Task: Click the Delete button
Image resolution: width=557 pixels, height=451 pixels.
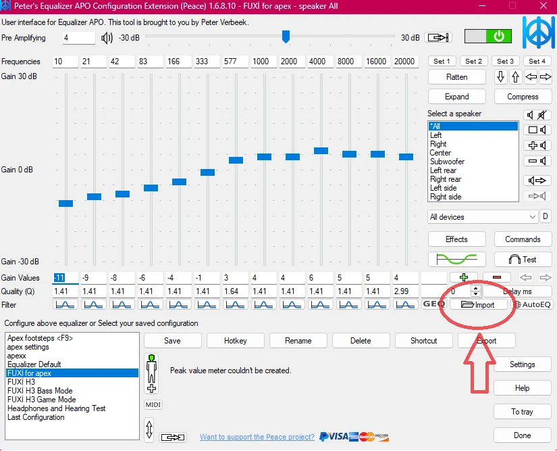Action: click(361, 341)
